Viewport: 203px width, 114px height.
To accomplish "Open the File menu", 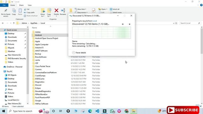I will (4, 5).
